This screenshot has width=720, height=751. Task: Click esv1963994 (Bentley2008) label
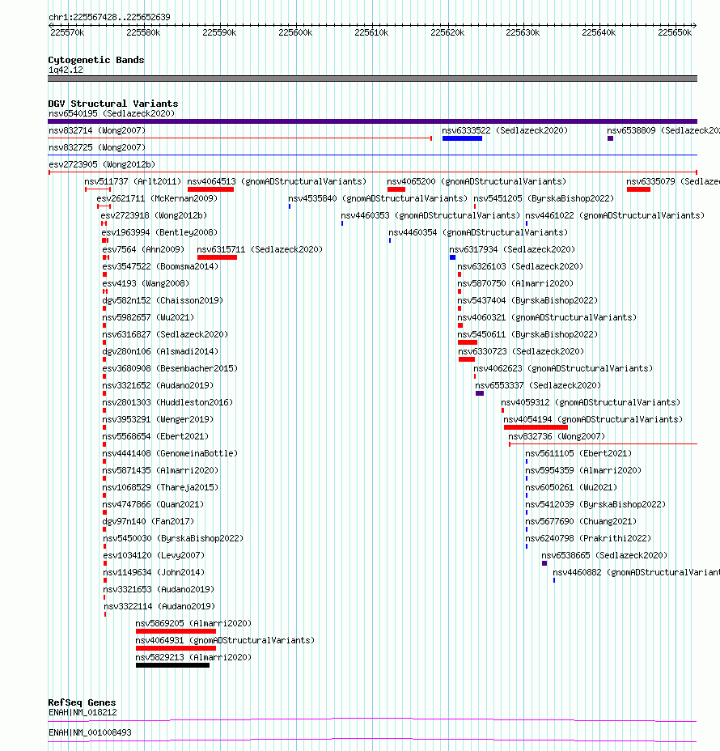point(159,232)
